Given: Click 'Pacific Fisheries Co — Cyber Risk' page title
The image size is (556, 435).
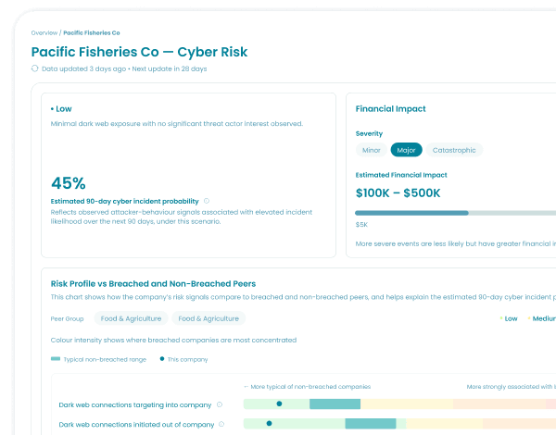Looking at the screenshot, I should (139, 52).
